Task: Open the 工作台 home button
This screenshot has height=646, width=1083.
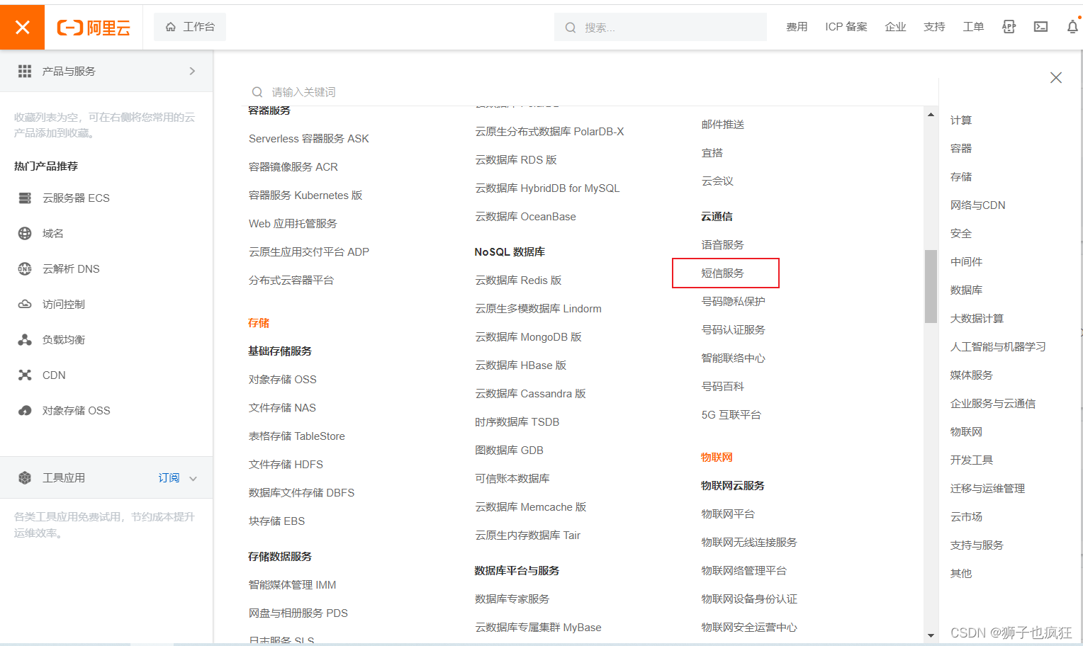Action: click(x=190, y=27)
